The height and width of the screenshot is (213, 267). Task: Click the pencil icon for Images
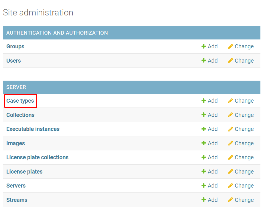coord(230,143)
